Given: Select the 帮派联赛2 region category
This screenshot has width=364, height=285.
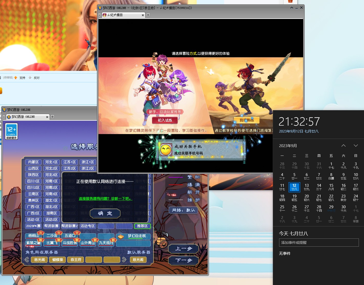Looking at the screenshot, I should coord(70,226).
